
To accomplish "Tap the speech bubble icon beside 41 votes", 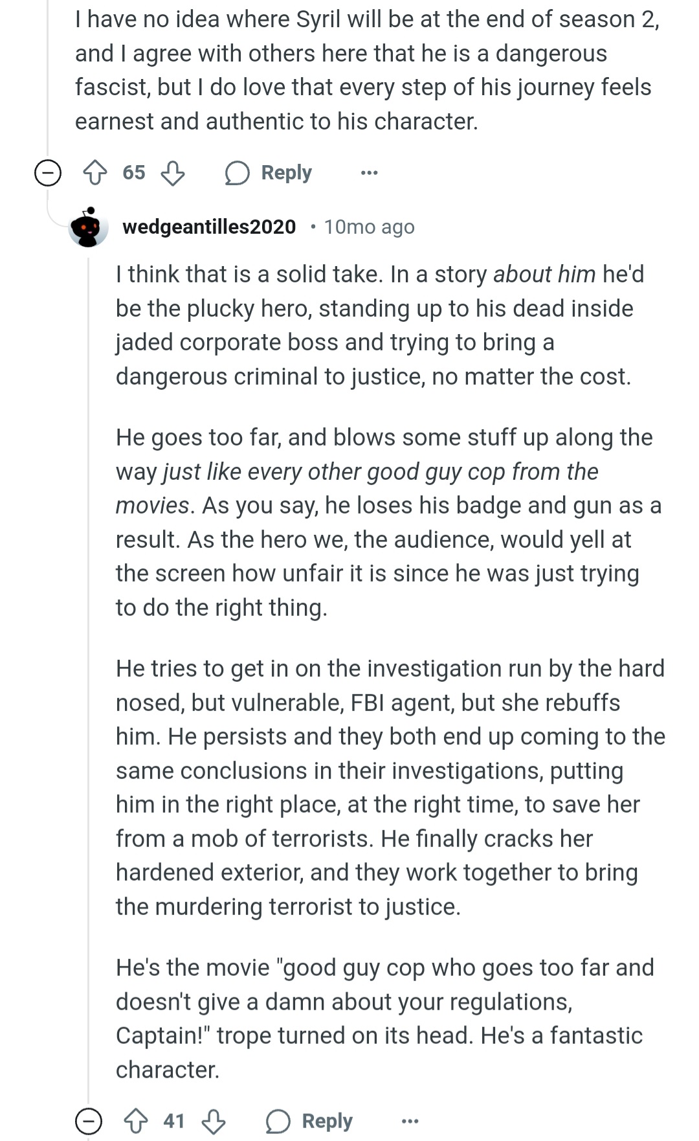I will click(x=278, y=1121).
